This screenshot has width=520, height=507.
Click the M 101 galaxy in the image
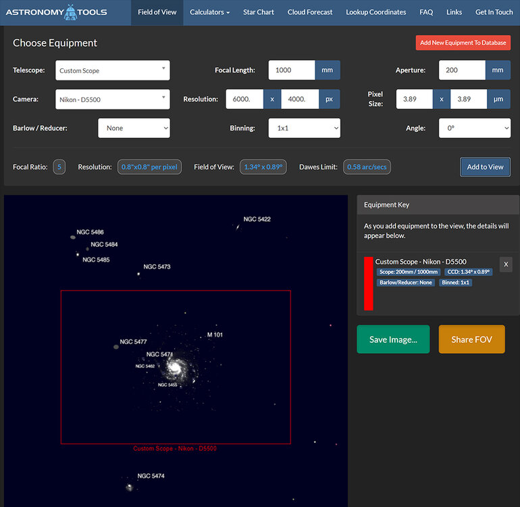[x=174, y=367]
